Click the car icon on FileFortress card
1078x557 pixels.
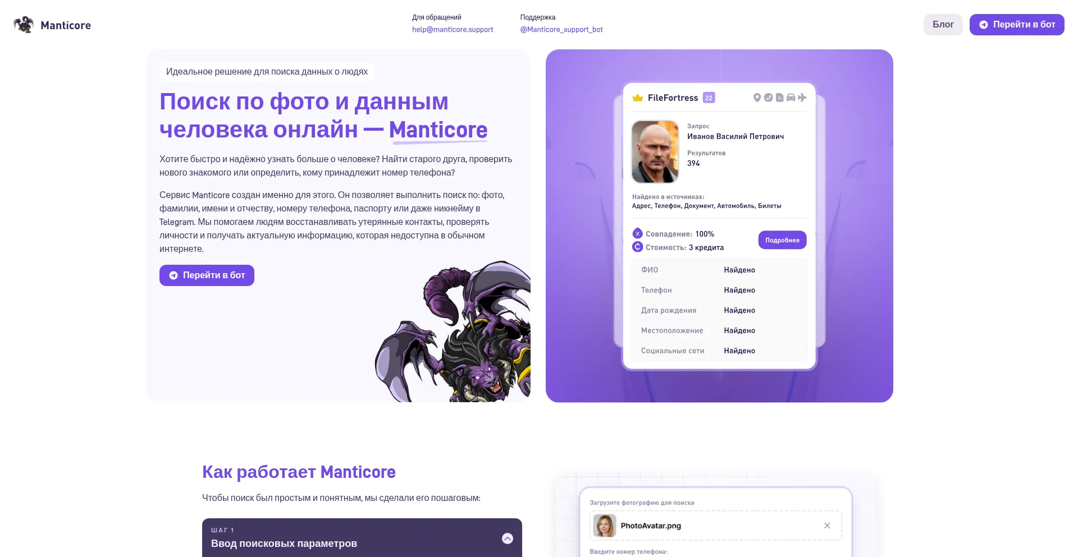[791, 98]
